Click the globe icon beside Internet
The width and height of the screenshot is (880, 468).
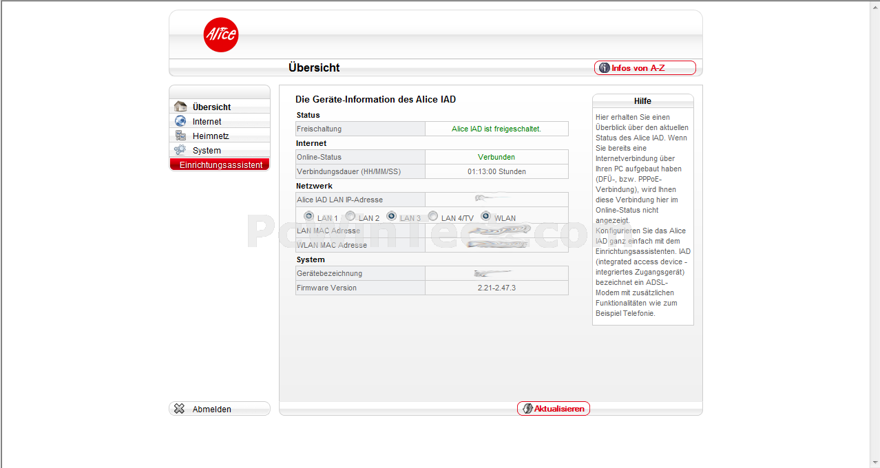pos(180,121)
